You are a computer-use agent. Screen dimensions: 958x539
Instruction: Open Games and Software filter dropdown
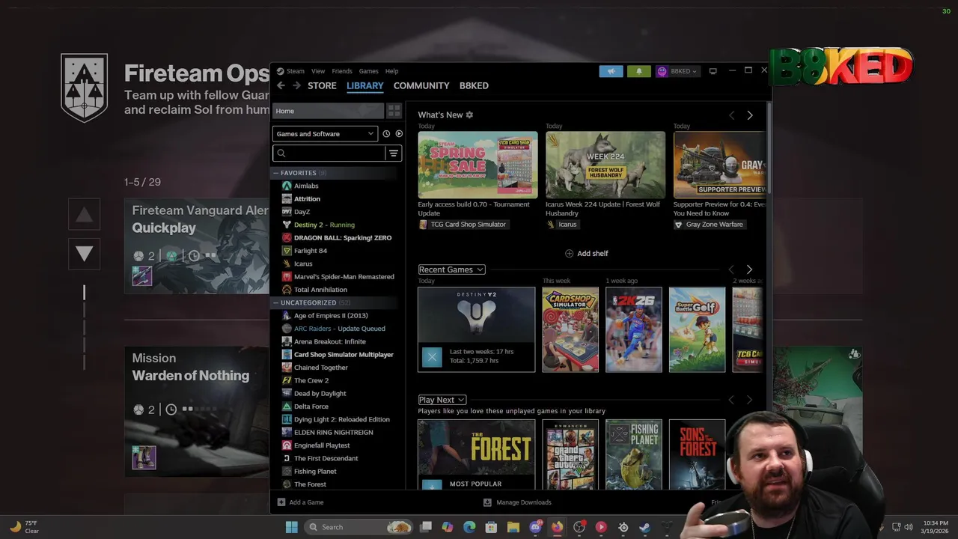pos(325,134)
